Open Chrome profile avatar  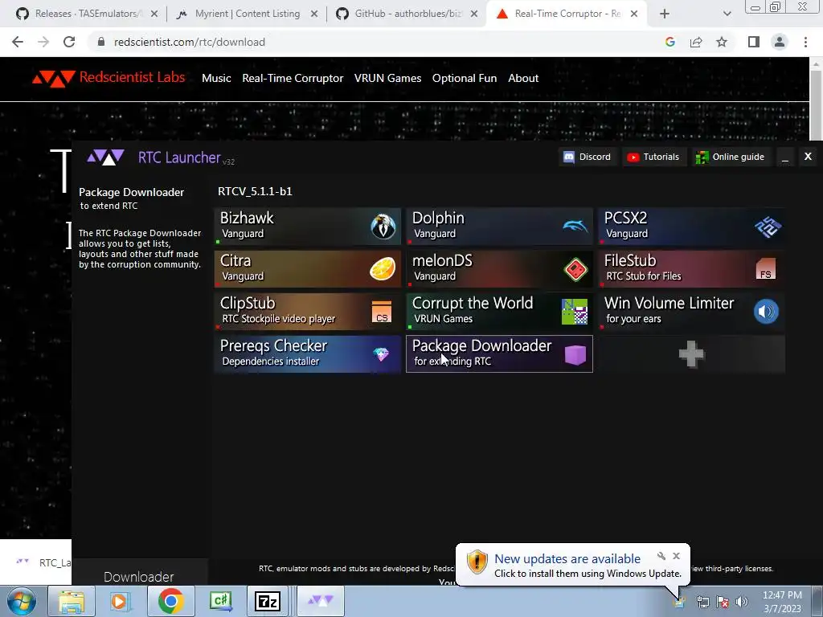(x=780, y=42)
